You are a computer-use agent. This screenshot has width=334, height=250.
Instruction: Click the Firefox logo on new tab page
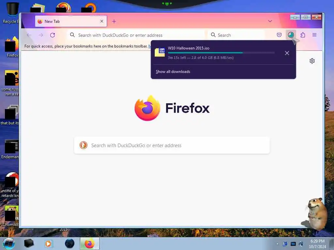click(x=147, y=108)
